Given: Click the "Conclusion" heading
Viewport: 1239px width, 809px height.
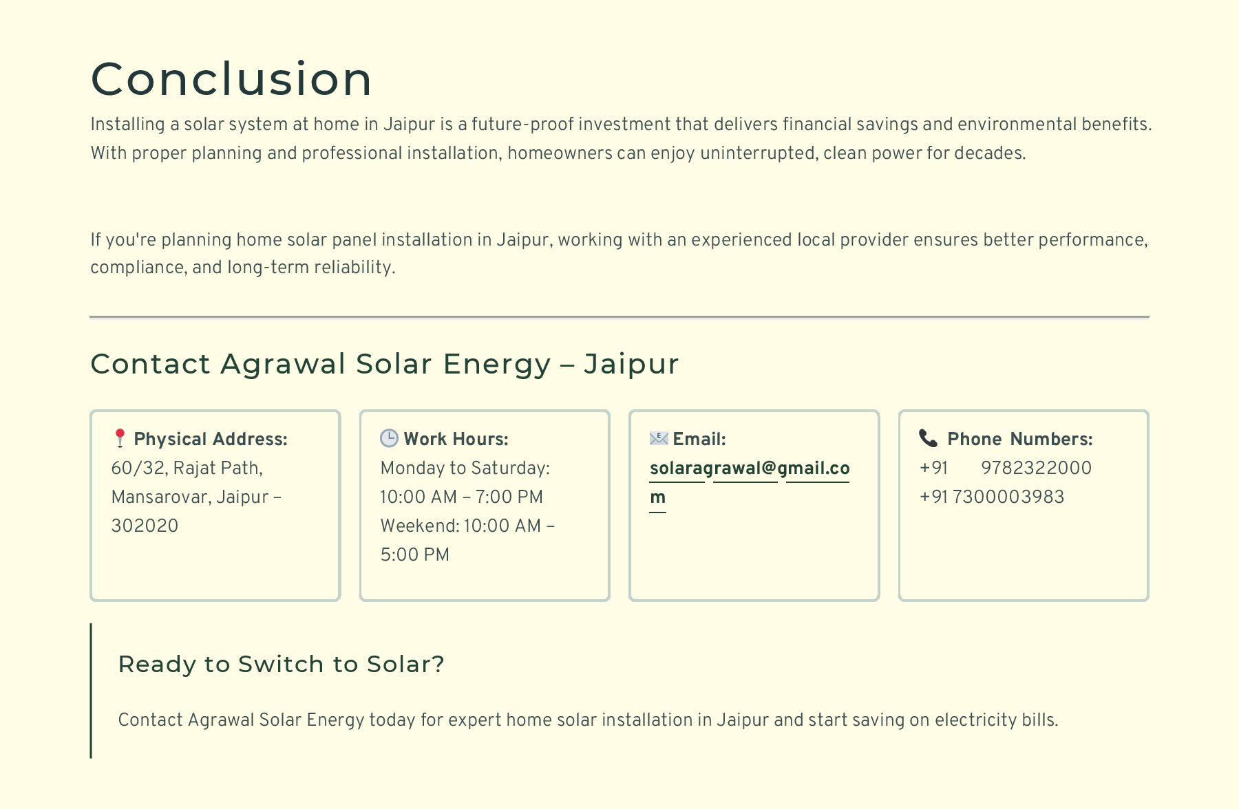Looking at the screenshot, I should click(231, 78).
